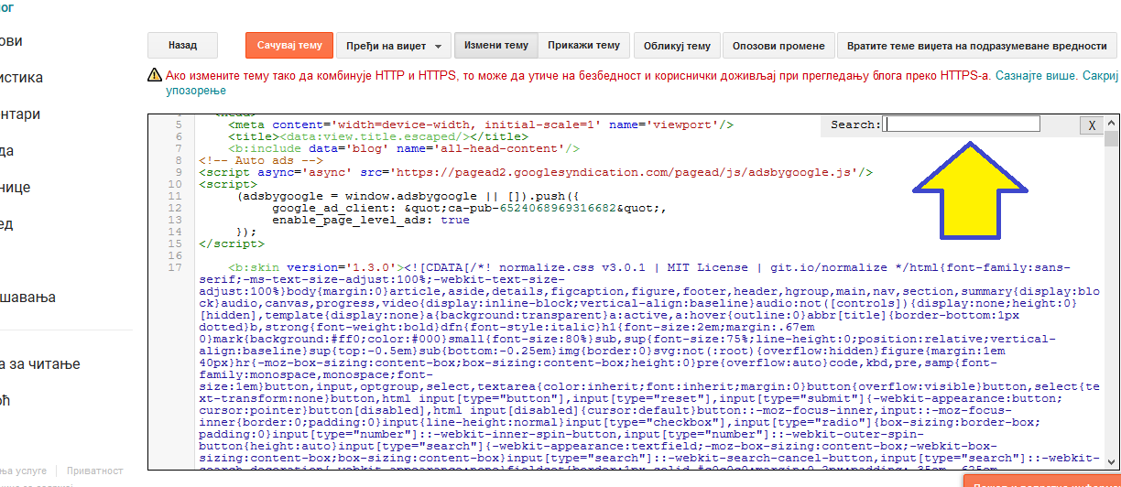Screen dimensions: 1121x487
Task: Open sidebar item ending 'шавања'
Action: tap(28, 298)
